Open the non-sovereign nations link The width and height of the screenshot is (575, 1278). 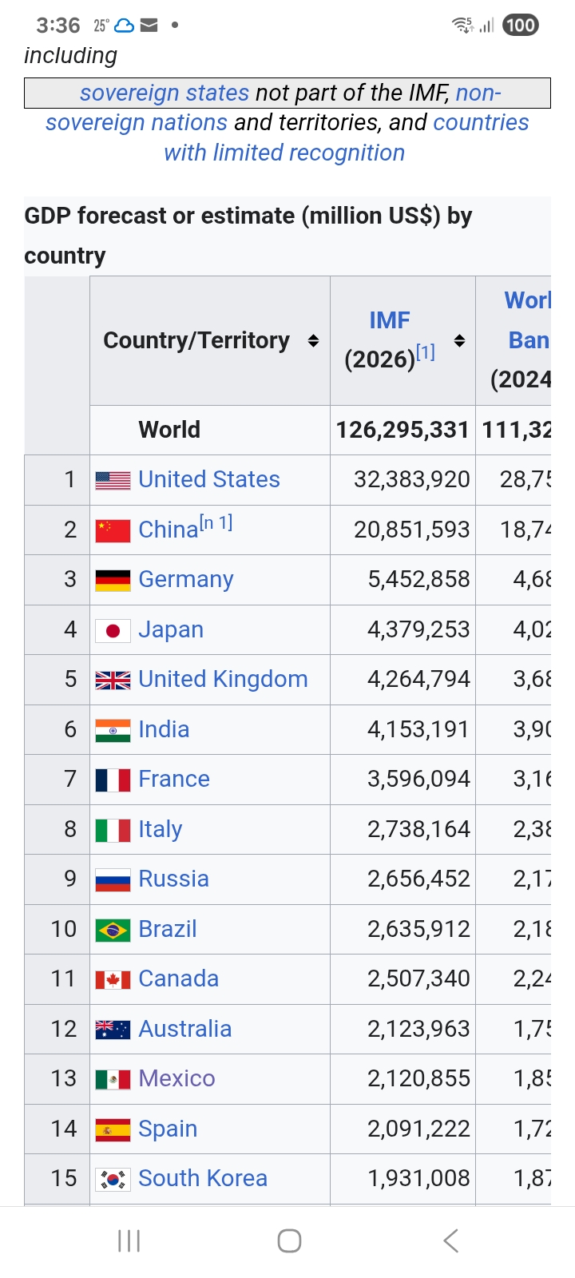[x=273, y=108]
